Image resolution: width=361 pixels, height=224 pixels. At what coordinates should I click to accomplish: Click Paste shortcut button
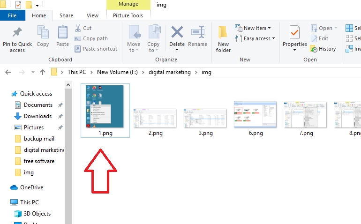tap(96, 49)
